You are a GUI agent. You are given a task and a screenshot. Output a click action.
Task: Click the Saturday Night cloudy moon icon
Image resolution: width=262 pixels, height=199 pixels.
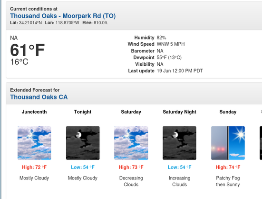179,143
